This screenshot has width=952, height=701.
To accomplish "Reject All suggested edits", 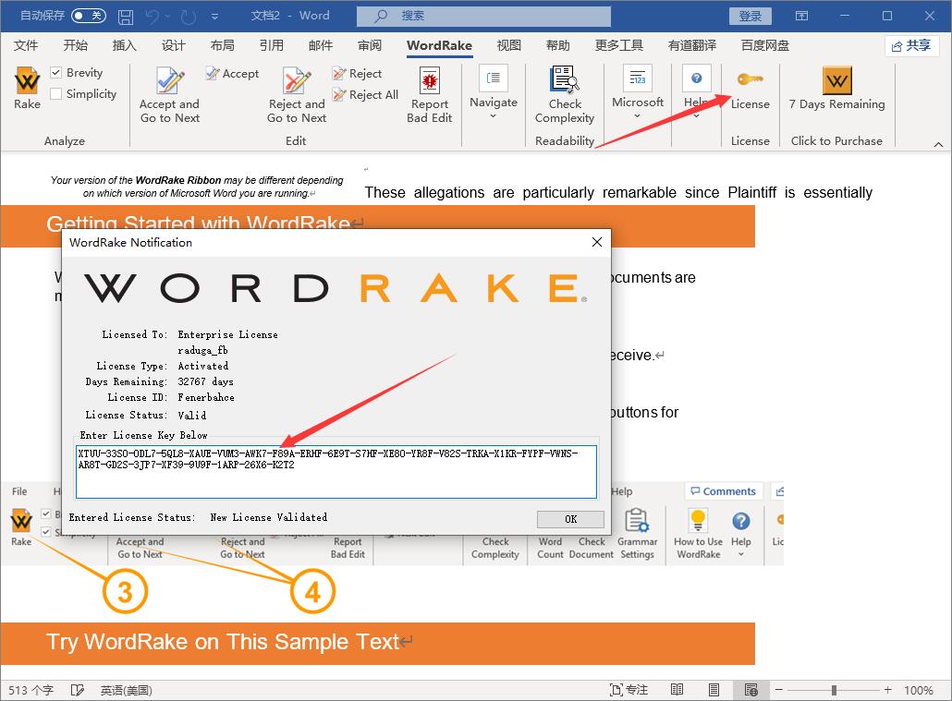I will (365, 95).
